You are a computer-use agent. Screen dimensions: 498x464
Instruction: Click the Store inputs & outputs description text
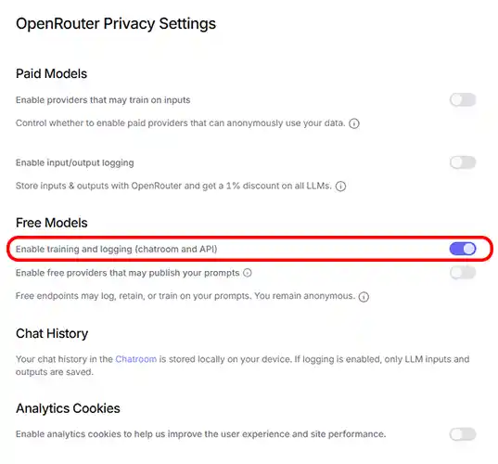click(173, 186)
